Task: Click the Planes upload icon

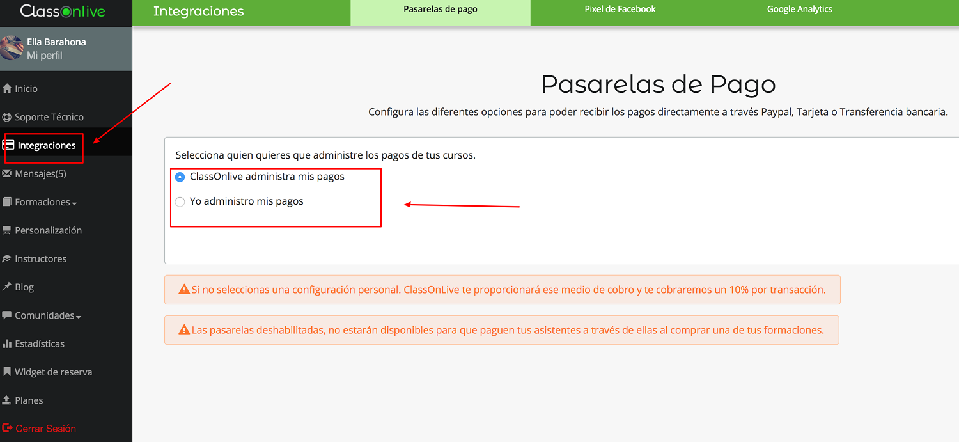Action: click(6, 400)
